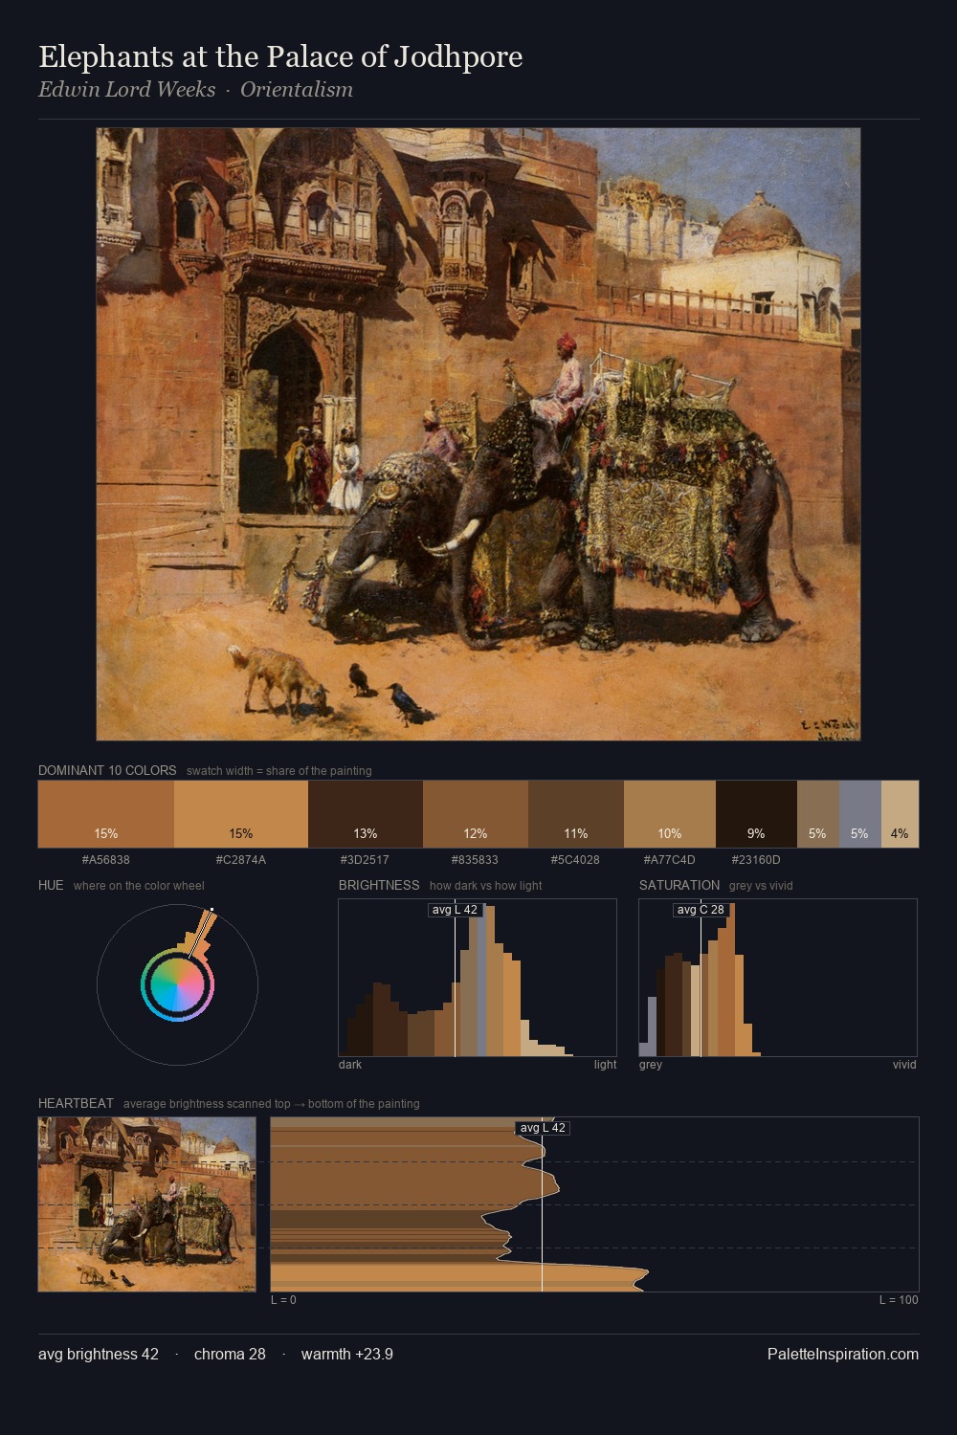
Task: Click the #5C4028 swatch labeled 11%
Action: (x=576, y=814)
